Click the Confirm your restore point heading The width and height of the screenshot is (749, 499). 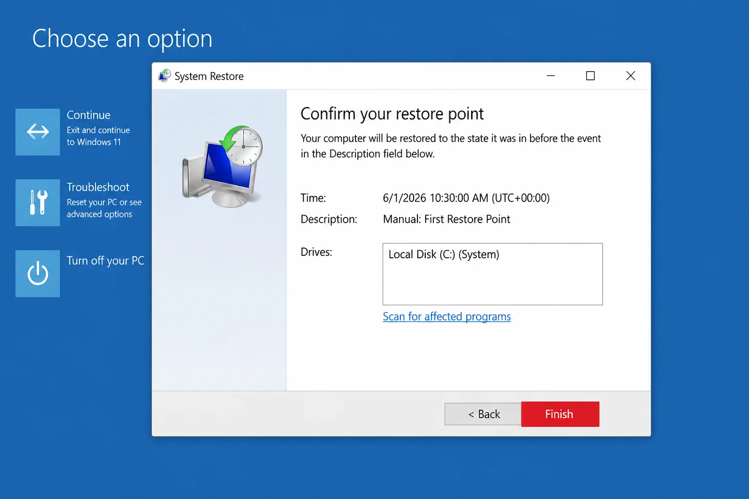point(392,114)
